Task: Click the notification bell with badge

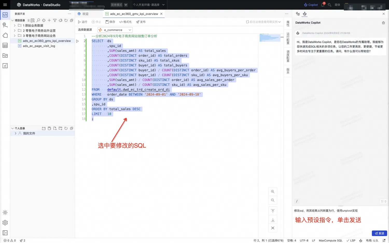Action: point(323,5)
